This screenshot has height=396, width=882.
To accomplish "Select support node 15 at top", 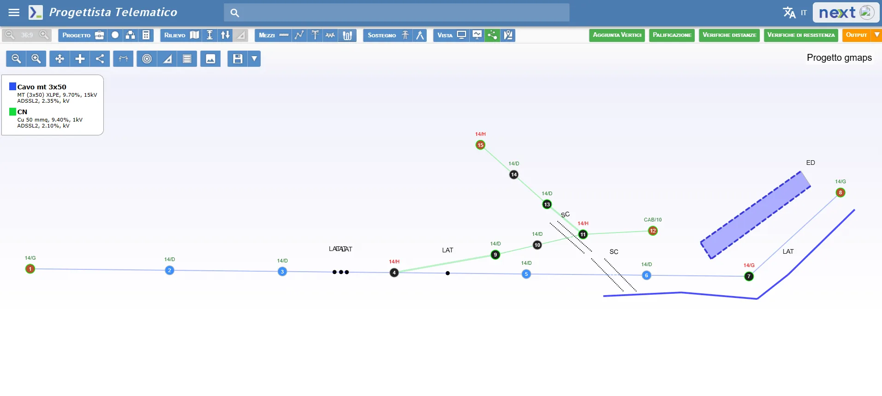I will tap(480, 145).
